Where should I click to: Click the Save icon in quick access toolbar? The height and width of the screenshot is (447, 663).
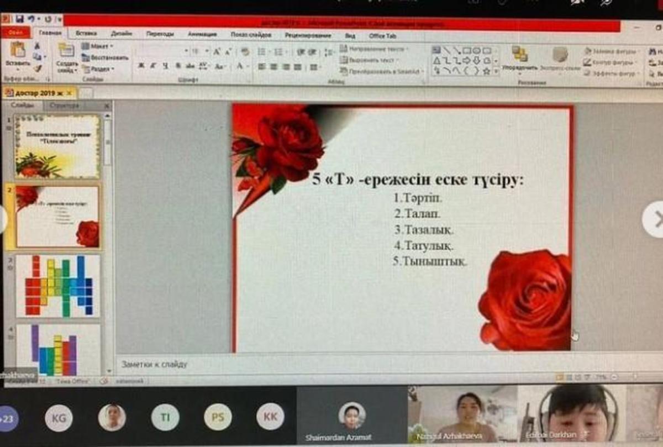coord(20,19)
